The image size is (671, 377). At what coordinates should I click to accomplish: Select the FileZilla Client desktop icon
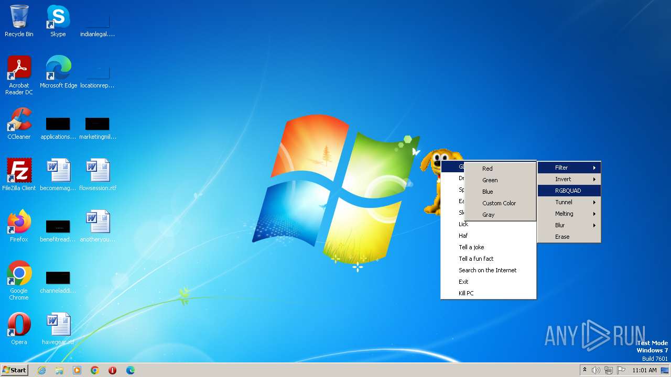pos(19,175)
